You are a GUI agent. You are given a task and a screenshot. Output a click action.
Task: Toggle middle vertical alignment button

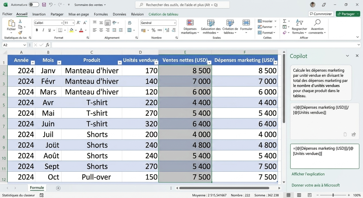coord(101,23)
